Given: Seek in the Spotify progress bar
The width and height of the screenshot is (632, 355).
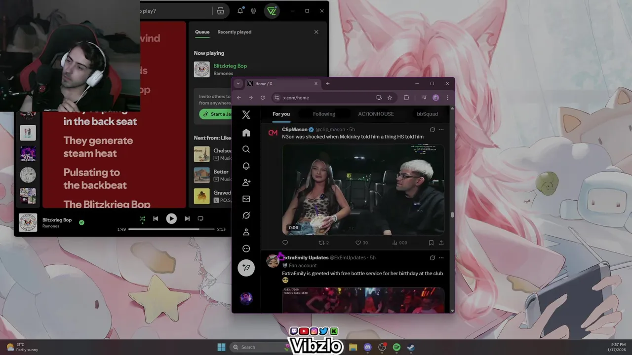Looking at the screenshot, I should pos(171,229).
